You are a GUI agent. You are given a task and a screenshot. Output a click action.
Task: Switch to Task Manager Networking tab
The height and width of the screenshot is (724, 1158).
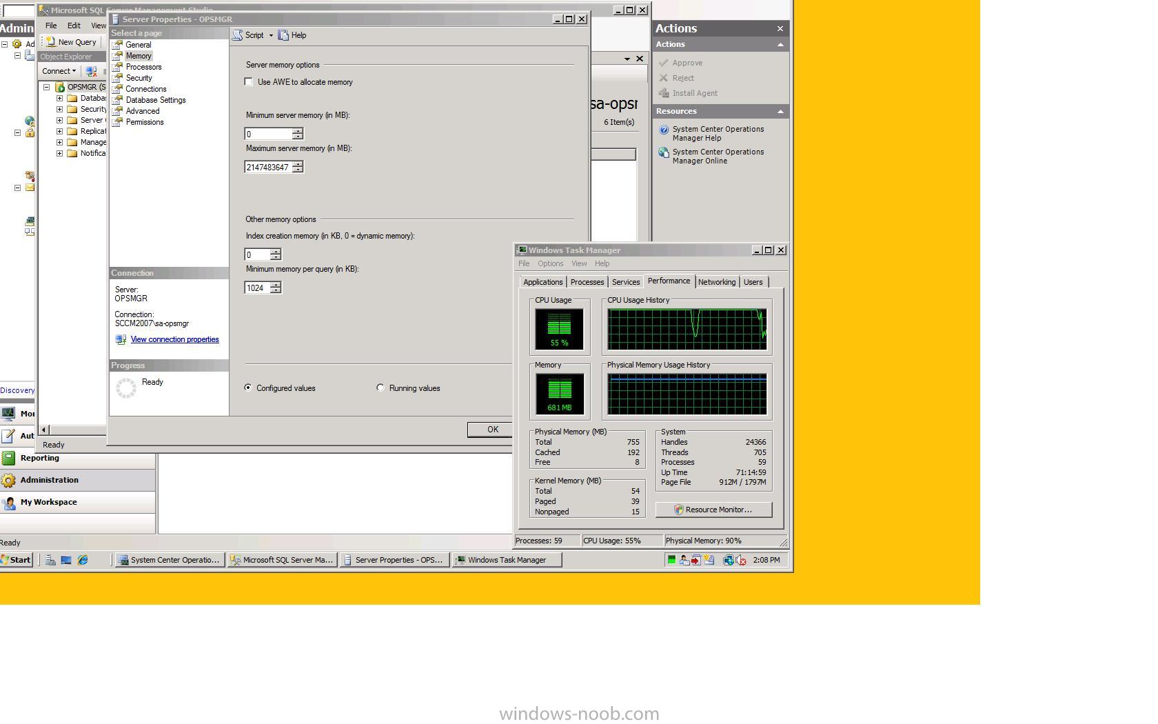click(716, 282)
